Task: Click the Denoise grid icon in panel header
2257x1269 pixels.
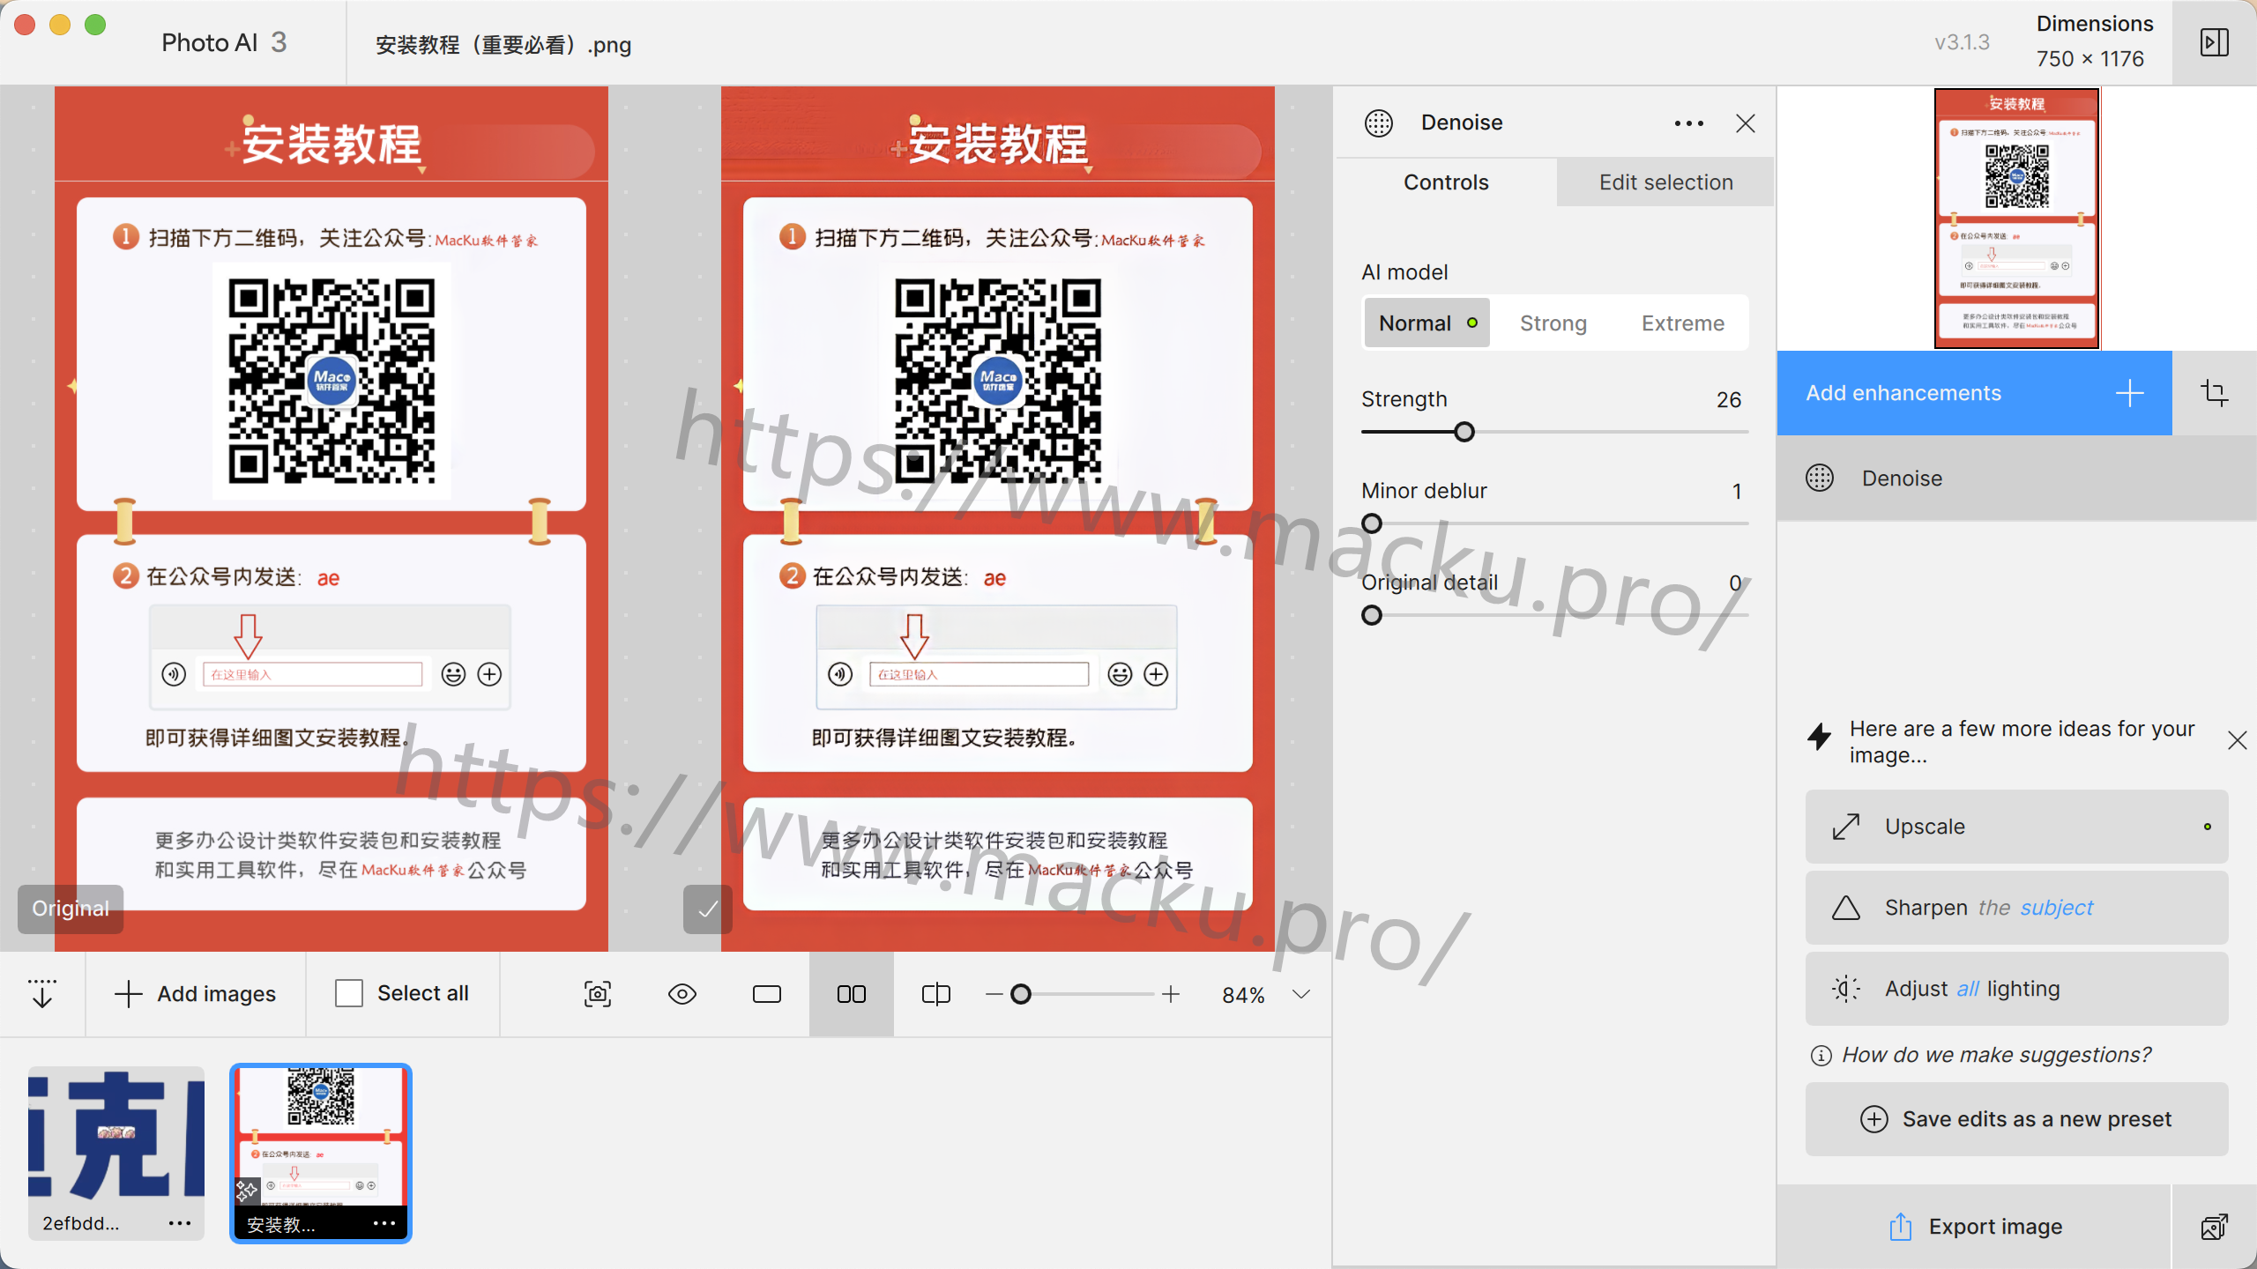Action: click(1379, 123)
